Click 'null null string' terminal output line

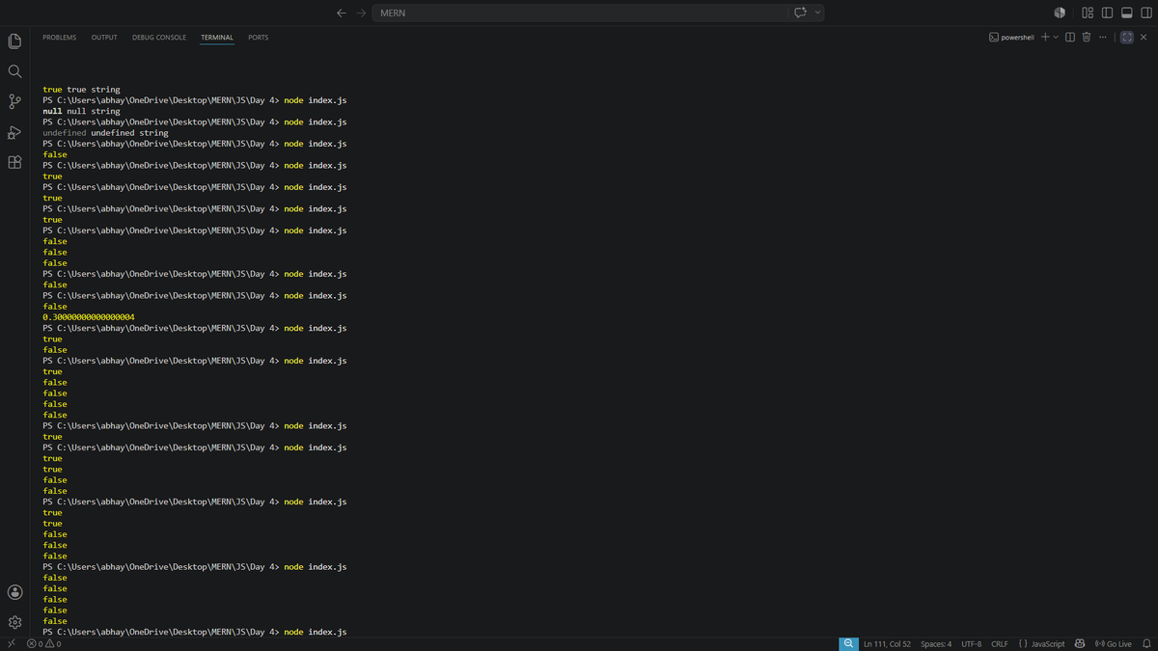click(81, 111)
